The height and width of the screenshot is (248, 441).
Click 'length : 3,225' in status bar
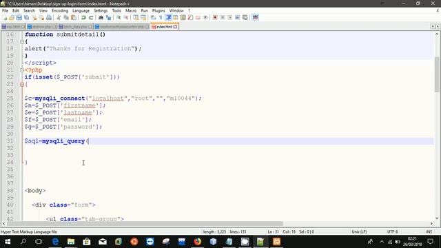(214, 231)
